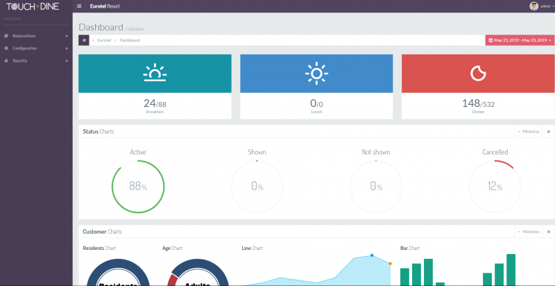The image size is (555, 286).
Task: Expand Security with its plus sign
Action: [67, 60]
